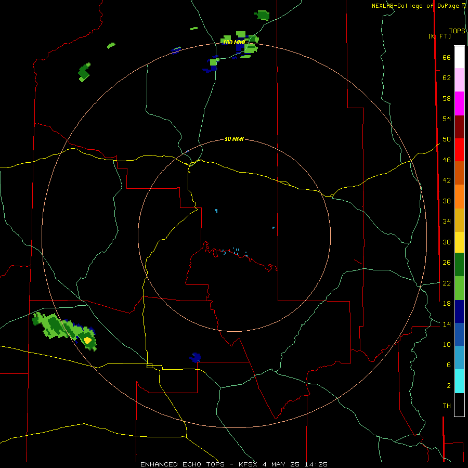Click the K FT units label
The height and width of the screenshot is (468, 468).
(x=439, y=36)
